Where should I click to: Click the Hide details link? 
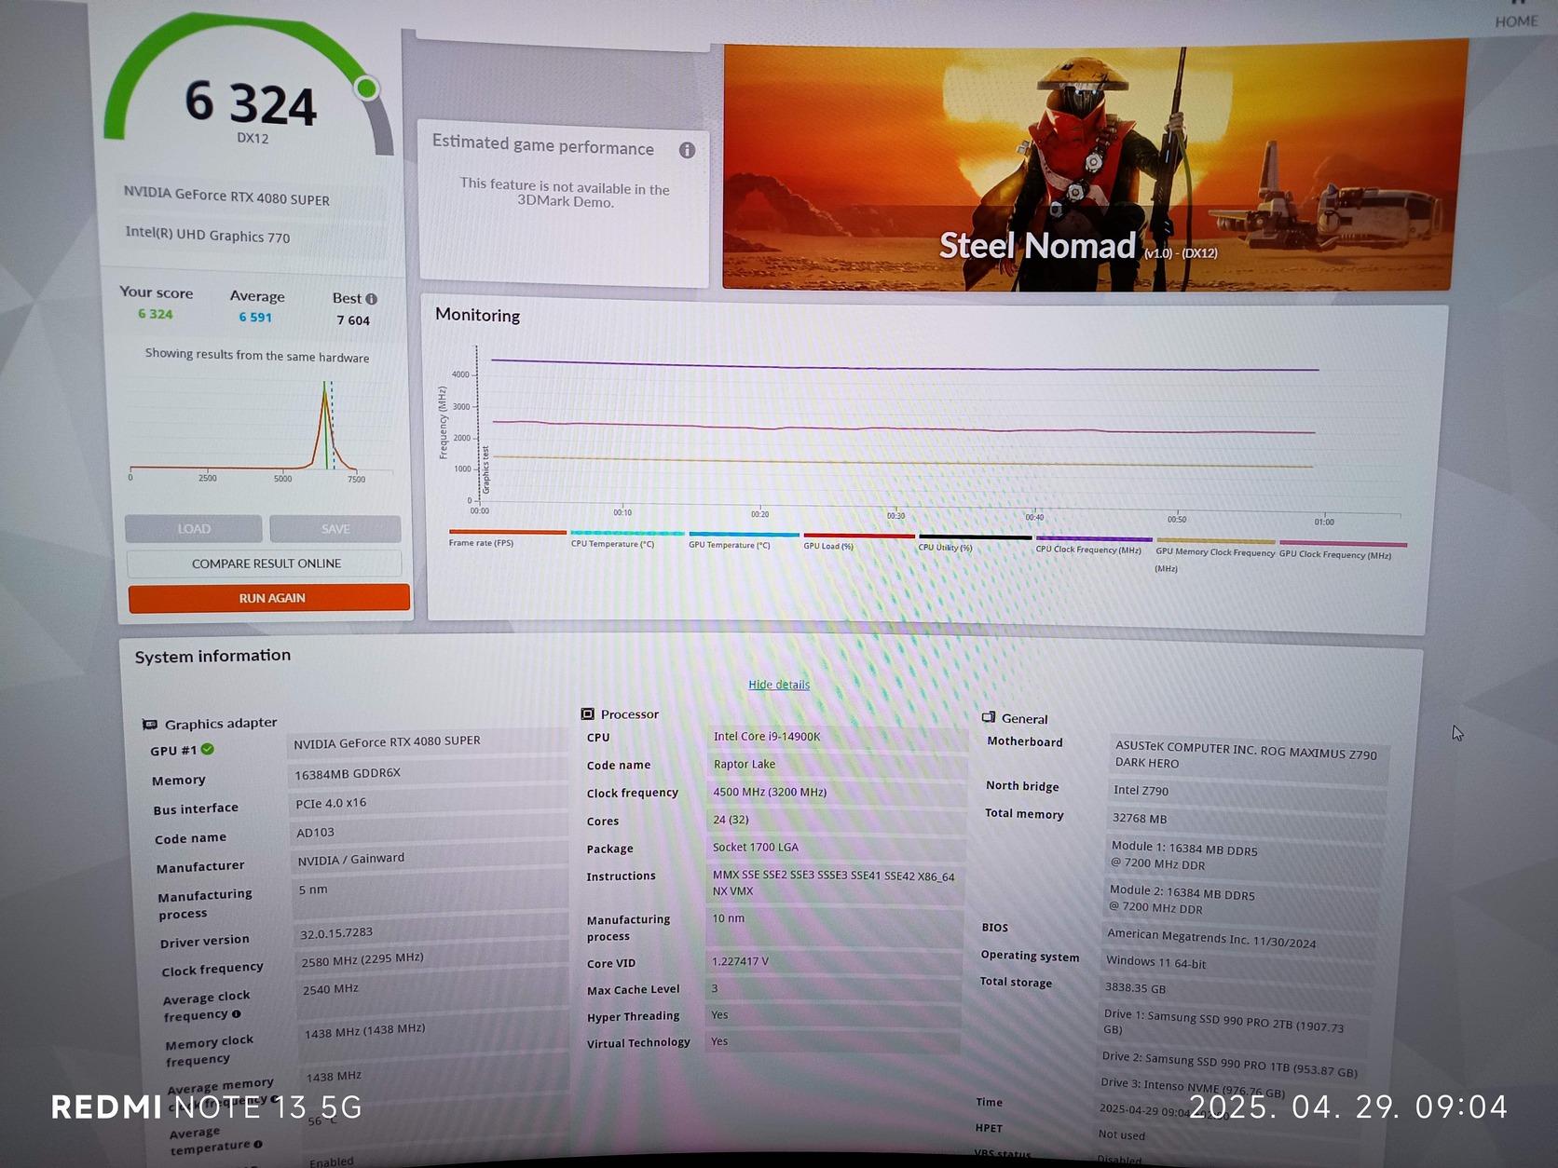(x=779, y=685)
